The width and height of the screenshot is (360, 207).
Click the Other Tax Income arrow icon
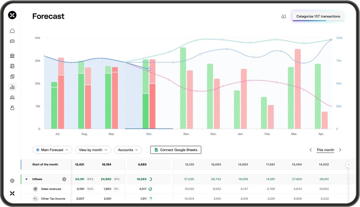[35, 199]
